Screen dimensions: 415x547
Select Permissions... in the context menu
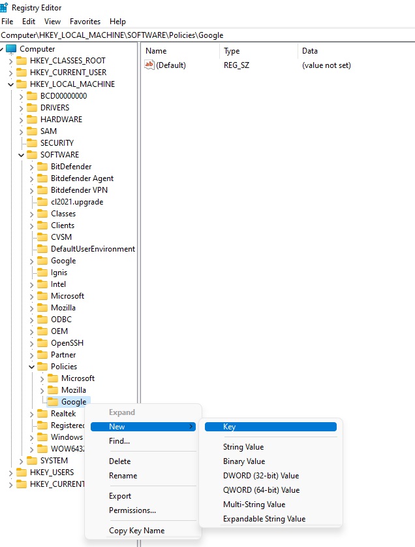tap(143, 510)
